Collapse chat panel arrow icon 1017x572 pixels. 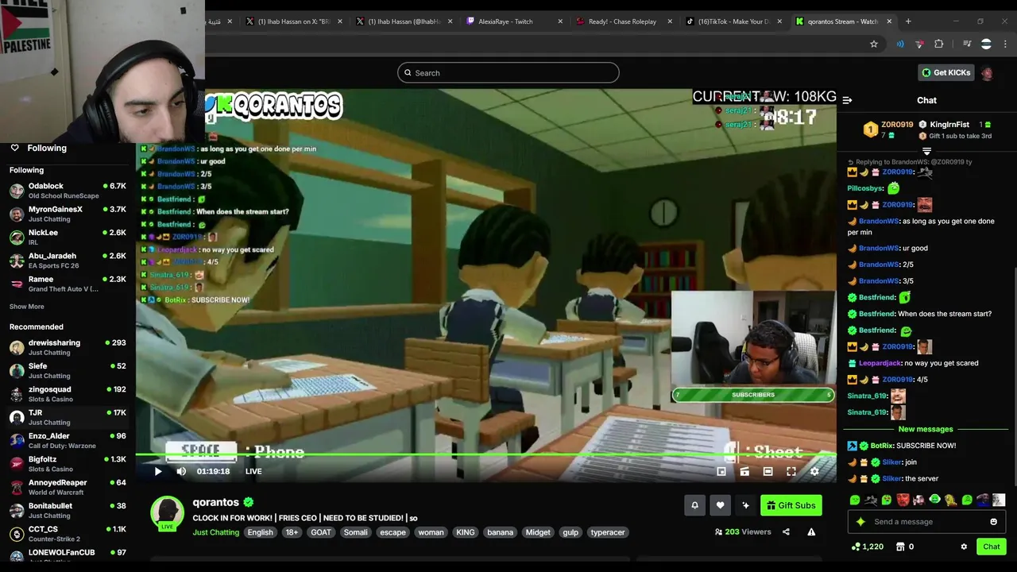click(x=847, y=100)
